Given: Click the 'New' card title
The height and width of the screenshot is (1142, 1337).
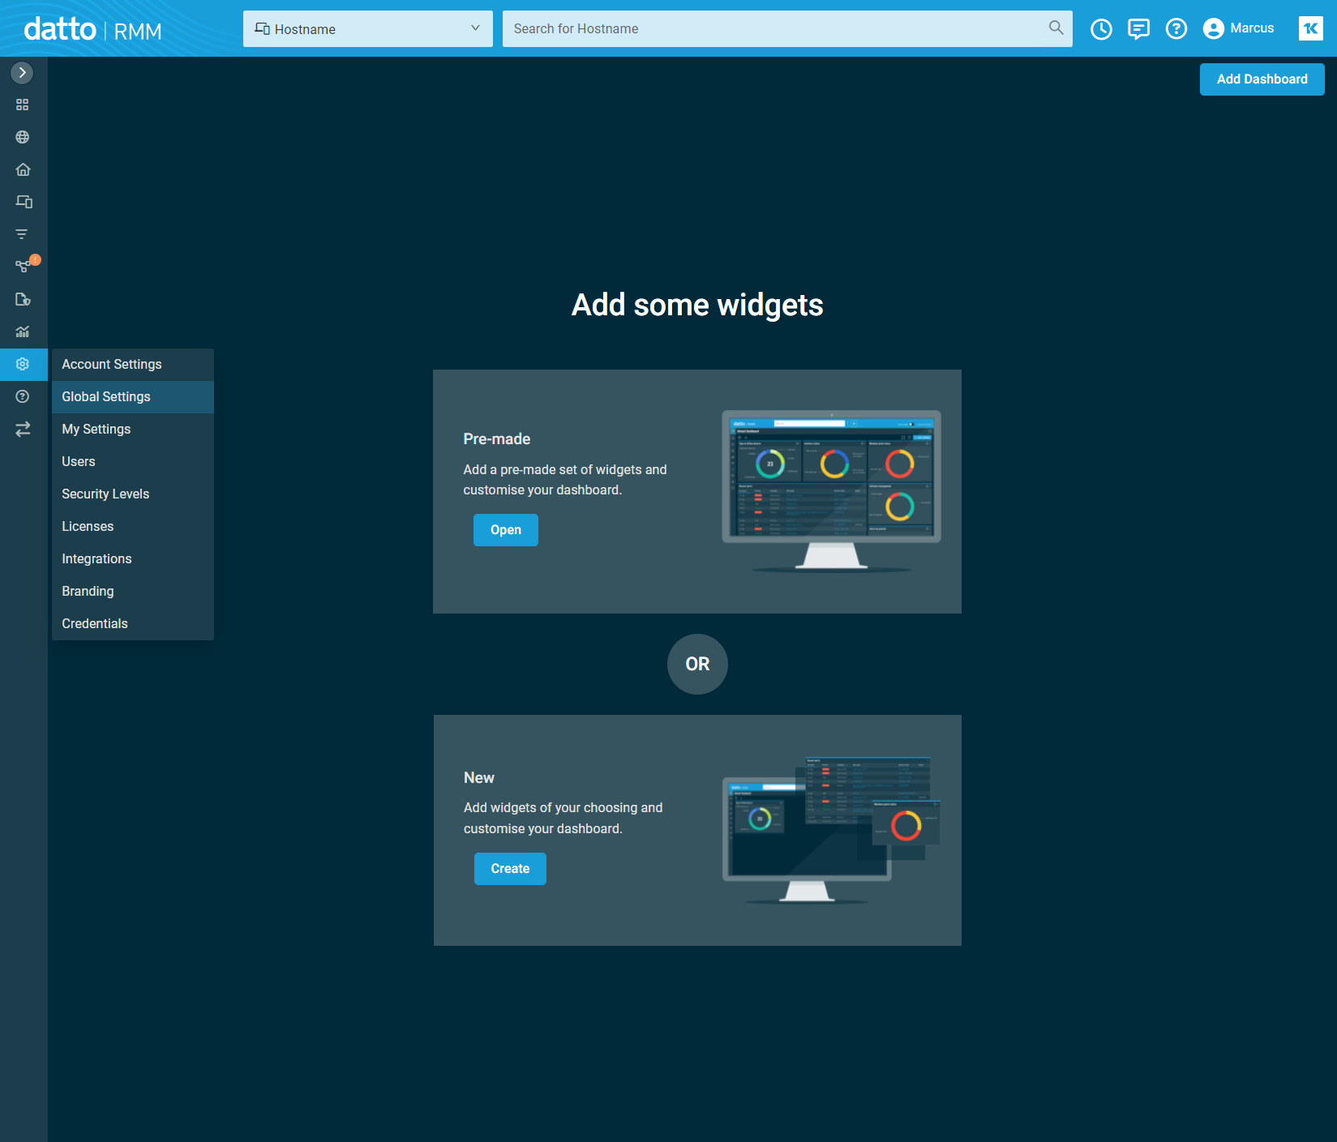Looking at the screenshot, I should [x=479, y=778].
